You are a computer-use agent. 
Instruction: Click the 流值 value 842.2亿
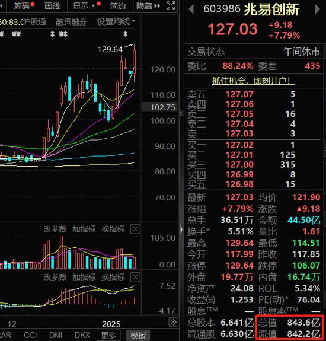pyautogui.click(x=304, y=334)
